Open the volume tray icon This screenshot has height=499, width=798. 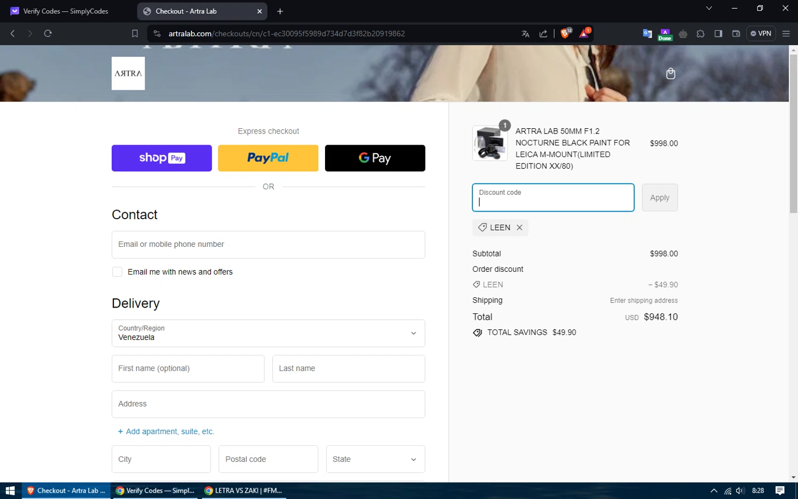pos(740,490)
